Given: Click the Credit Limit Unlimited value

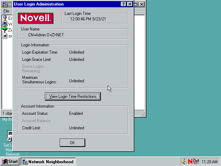Looking at the screenshot, I should pyautogui.click(x=77, y=128).
